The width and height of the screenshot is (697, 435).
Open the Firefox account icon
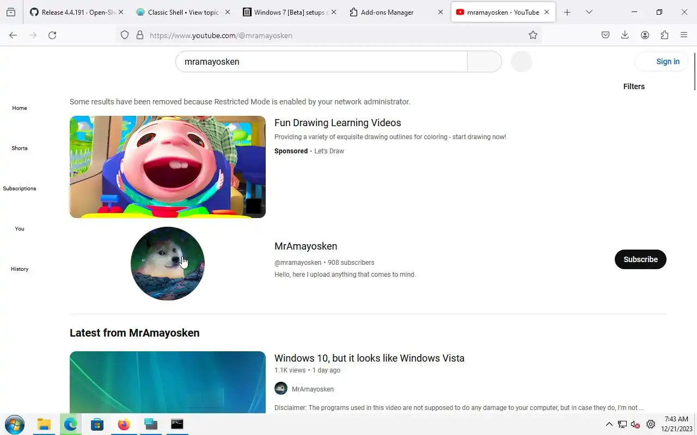click(x=645, y=35)
